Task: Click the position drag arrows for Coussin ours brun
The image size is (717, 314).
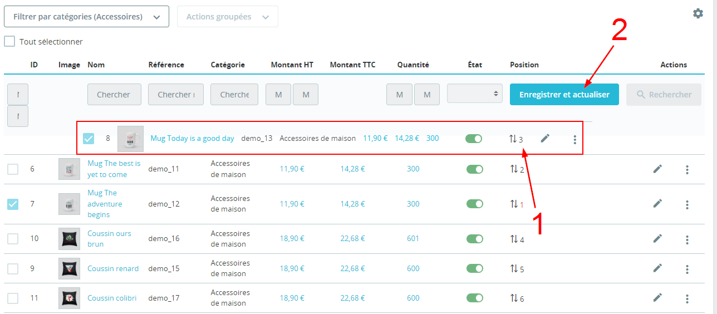Action: (513, 239)
